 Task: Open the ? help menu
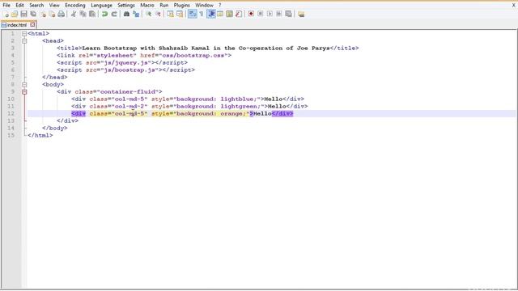tap(219, 6)
